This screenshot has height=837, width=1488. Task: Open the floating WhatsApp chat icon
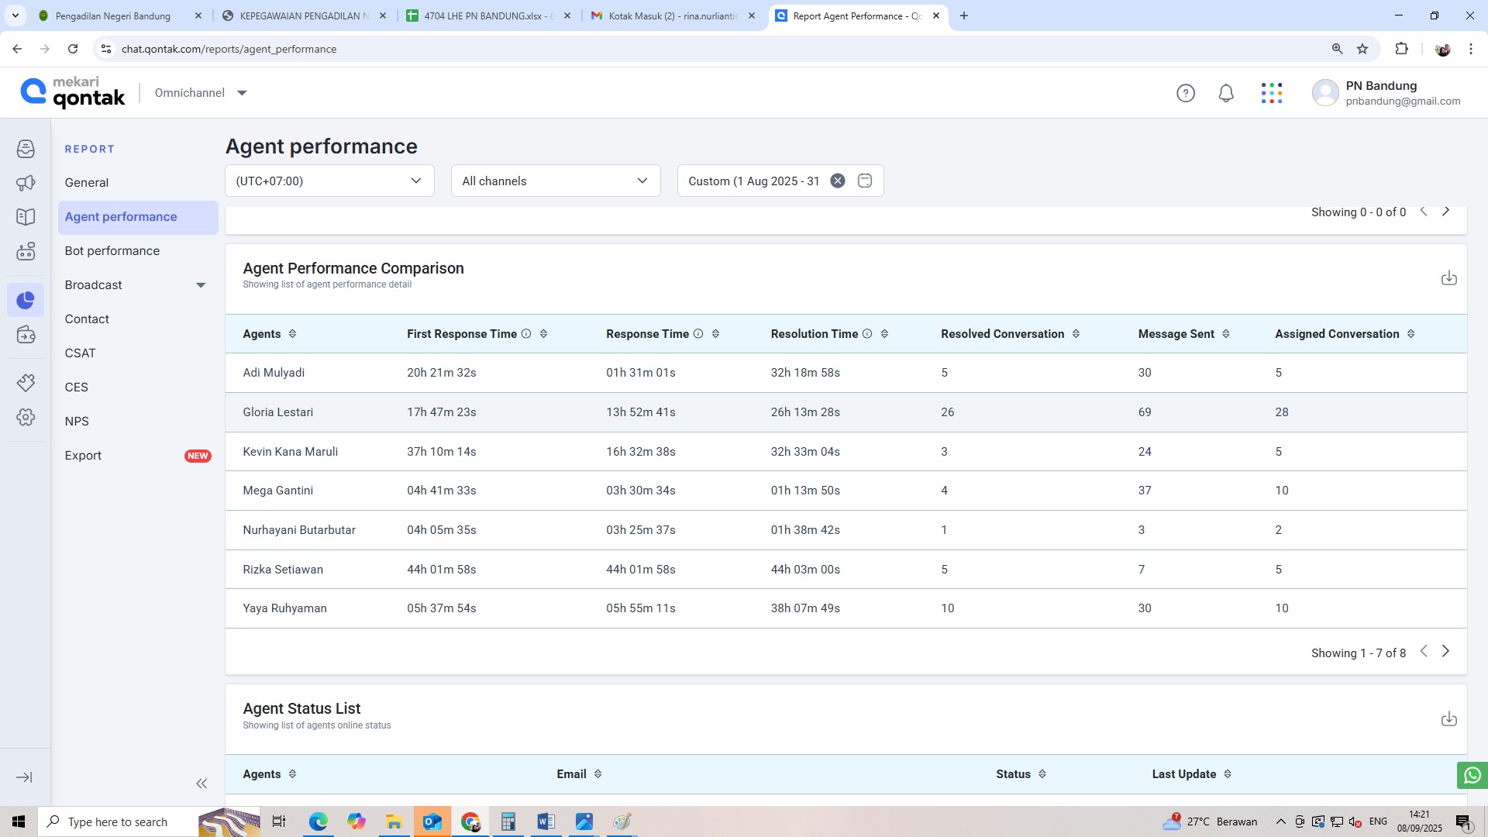coord(1472,775)
